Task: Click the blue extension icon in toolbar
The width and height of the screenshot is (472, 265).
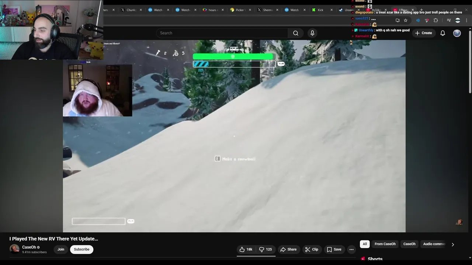Action: (x=418, y=20)
